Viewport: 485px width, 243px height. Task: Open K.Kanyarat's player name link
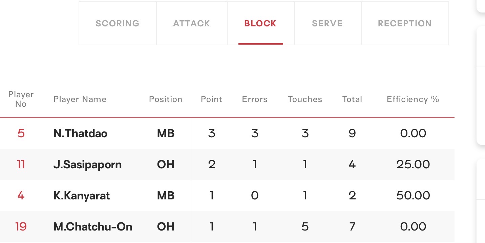pos(82,196)
